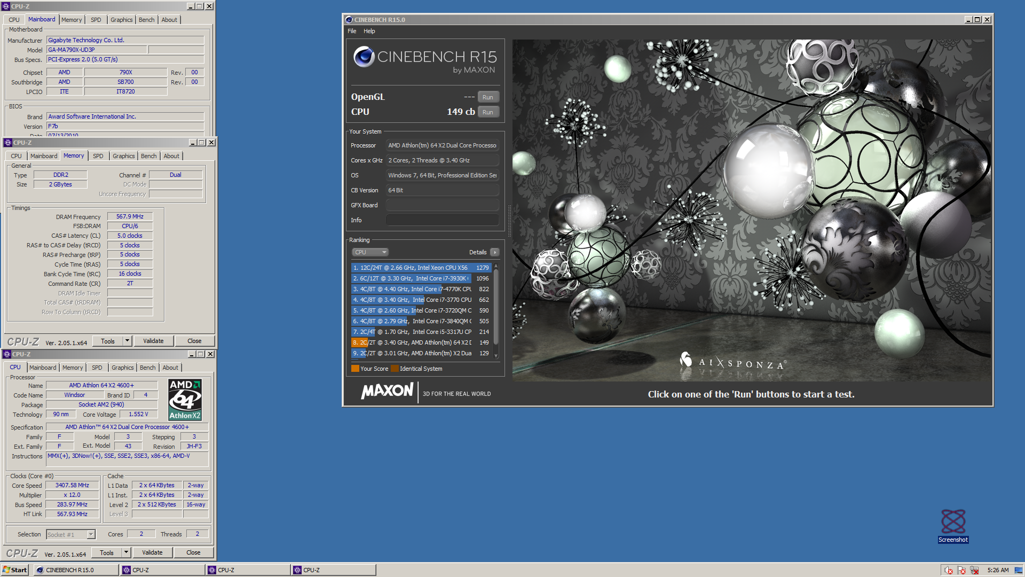Switch to CPU tab in middle CPU-Z window
This screenshot has width=1025, height=577.
click(x=17, y=156)
